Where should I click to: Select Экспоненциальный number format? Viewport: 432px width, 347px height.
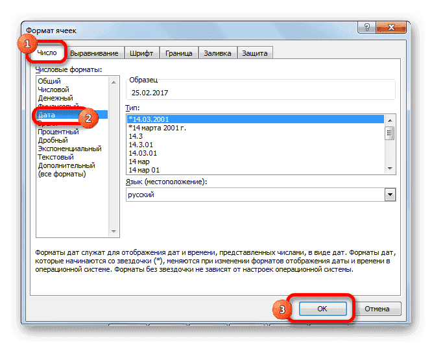pos(73,149)
